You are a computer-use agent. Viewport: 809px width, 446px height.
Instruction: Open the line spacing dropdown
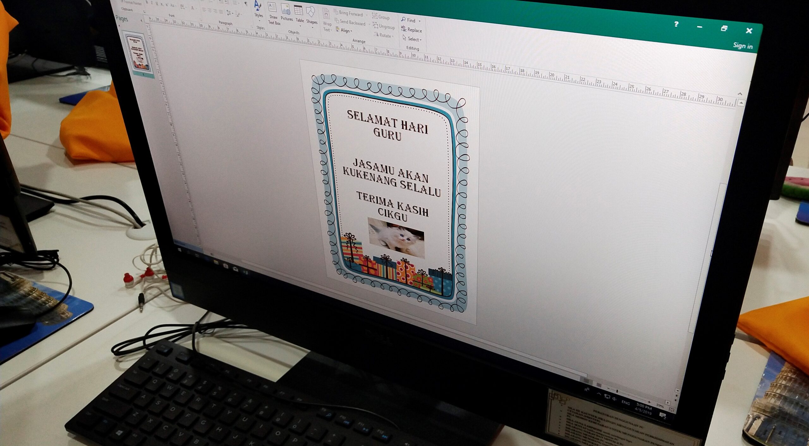pyautogui.click(x=230, y=13)
